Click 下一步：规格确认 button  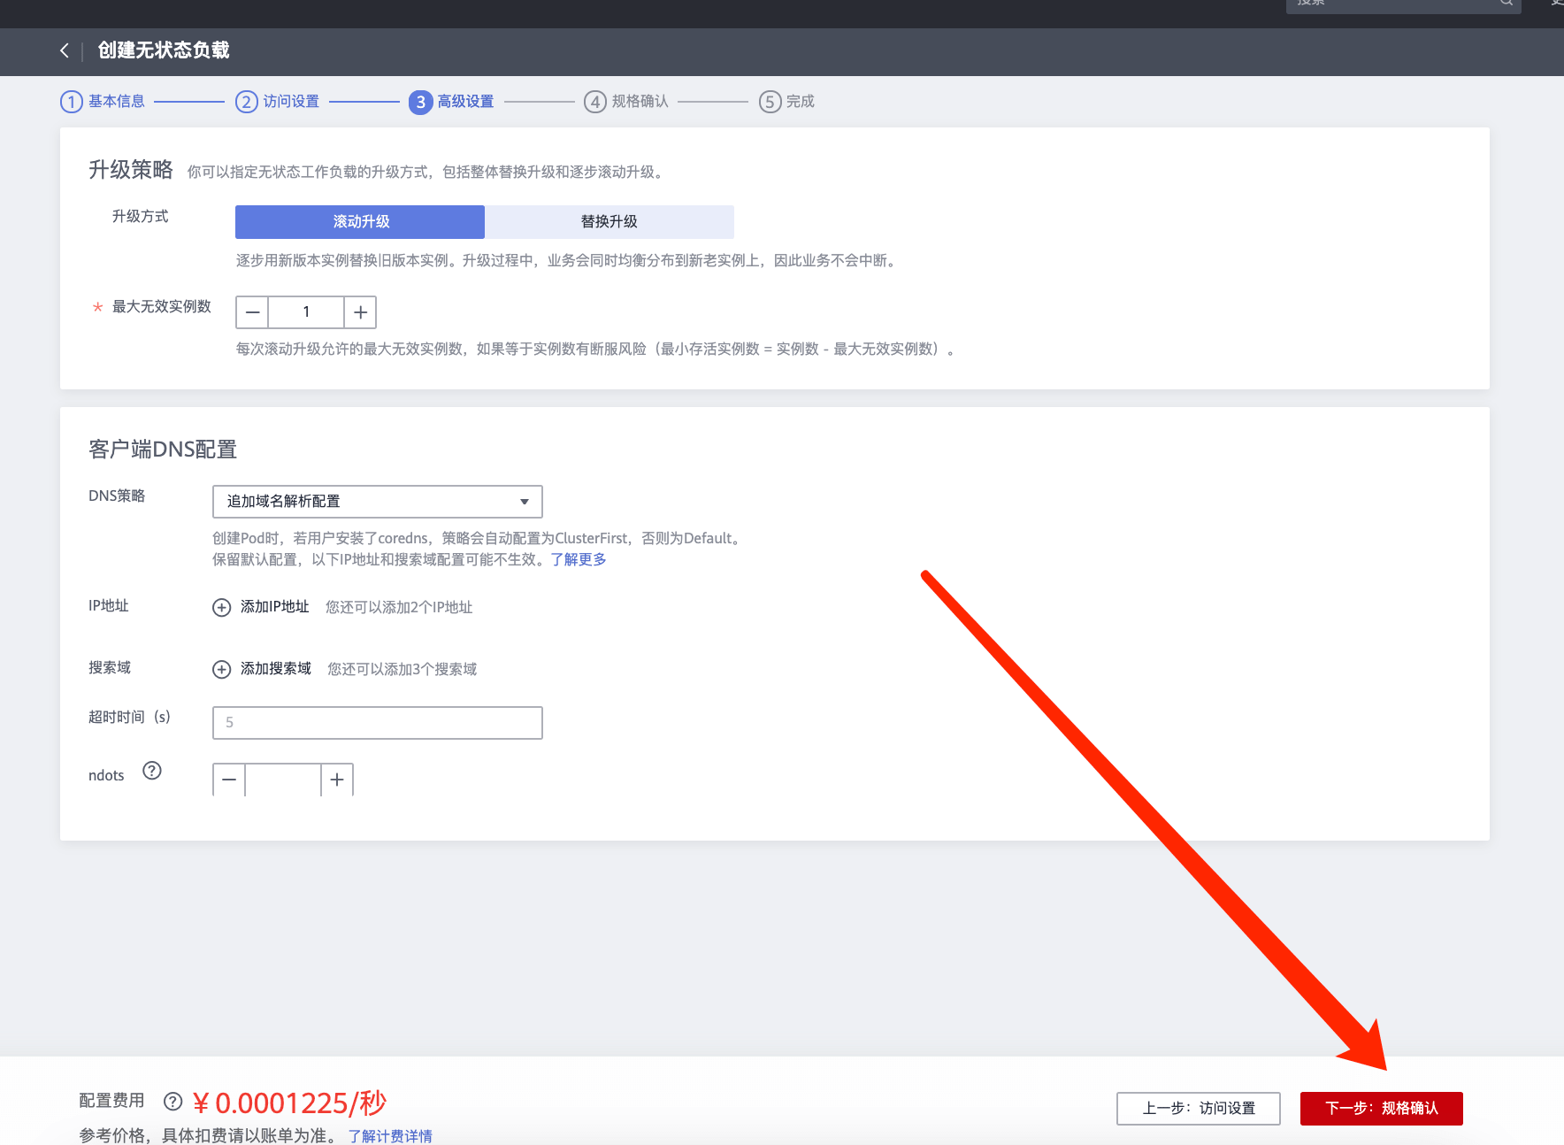1381,1109
